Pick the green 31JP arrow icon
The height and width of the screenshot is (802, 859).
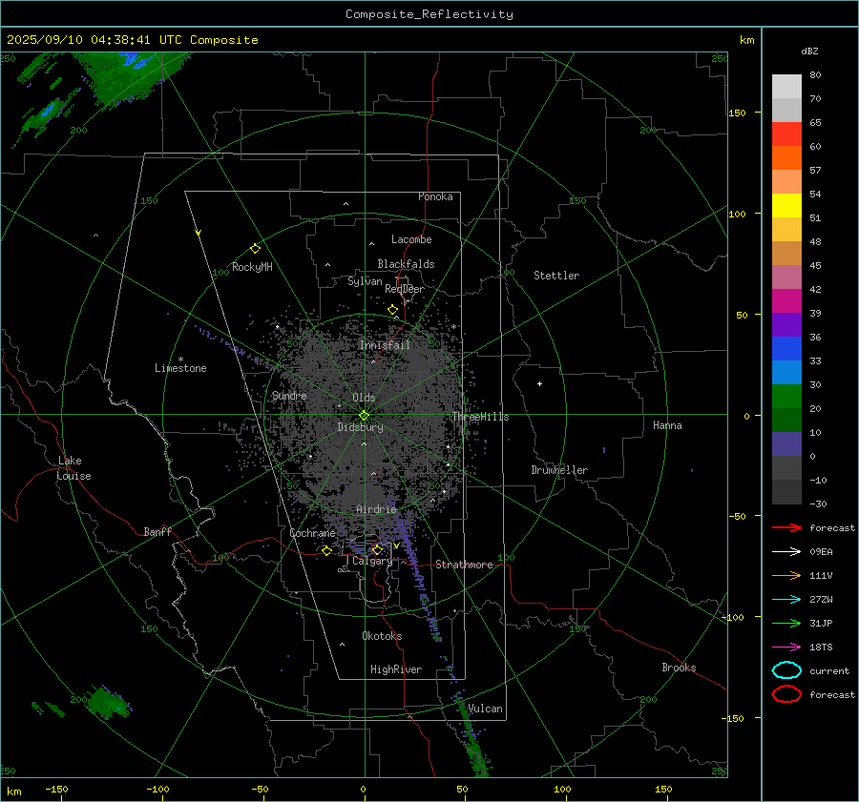click(786, 623)
